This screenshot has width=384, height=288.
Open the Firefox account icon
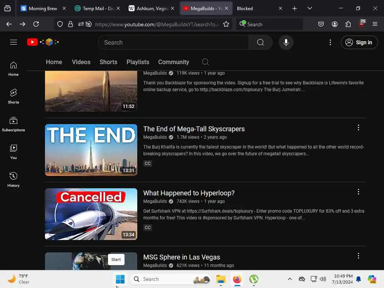coord(334,24)
